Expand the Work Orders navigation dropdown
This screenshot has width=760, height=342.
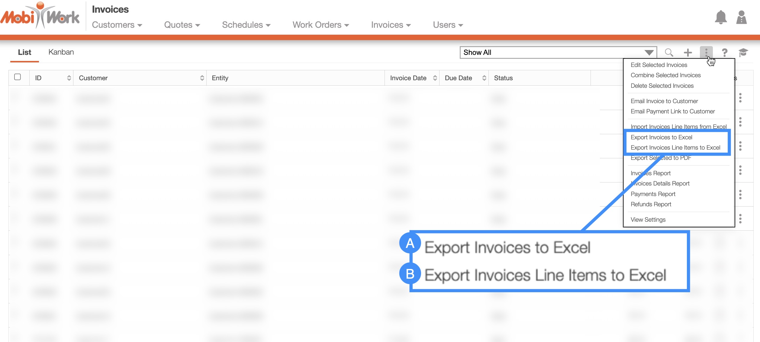pyautogui.click(x=320, y=25)
